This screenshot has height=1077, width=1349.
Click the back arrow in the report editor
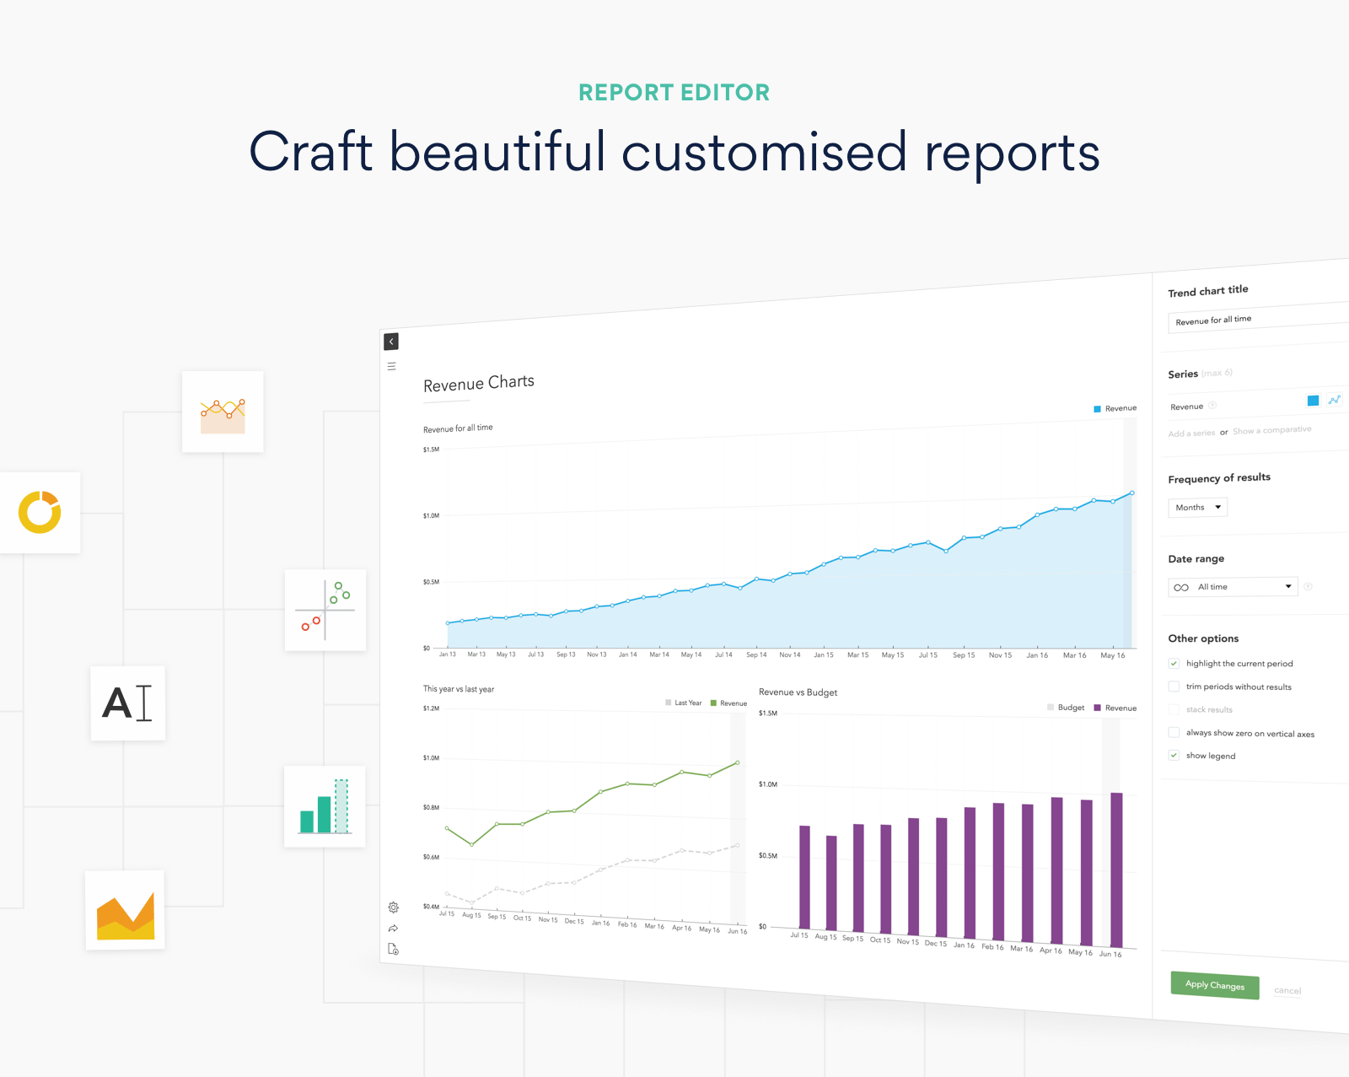pos(391,342)
